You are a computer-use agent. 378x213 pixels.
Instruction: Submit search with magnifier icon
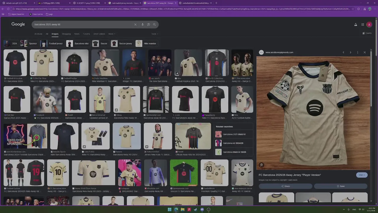pos(154,25)
